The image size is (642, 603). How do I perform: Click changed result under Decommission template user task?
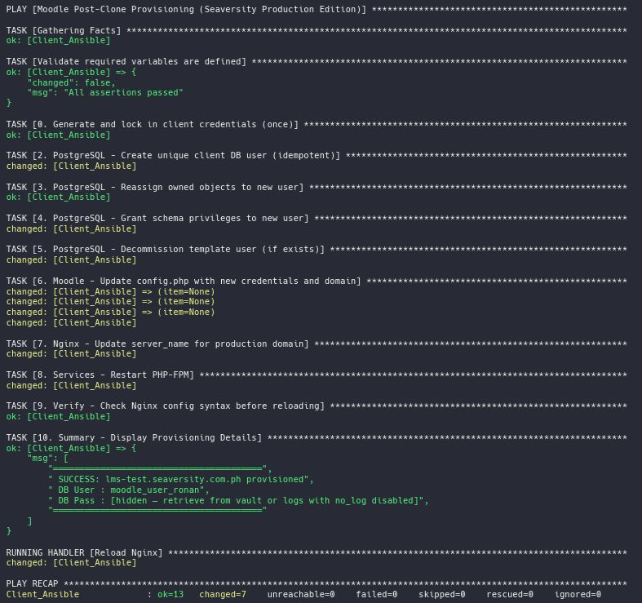click(71, 259)
